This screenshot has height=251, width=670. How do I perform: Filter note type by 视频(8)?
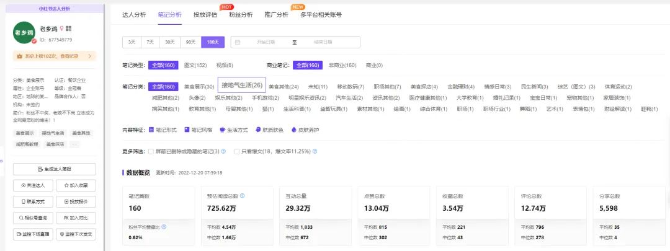225,65
